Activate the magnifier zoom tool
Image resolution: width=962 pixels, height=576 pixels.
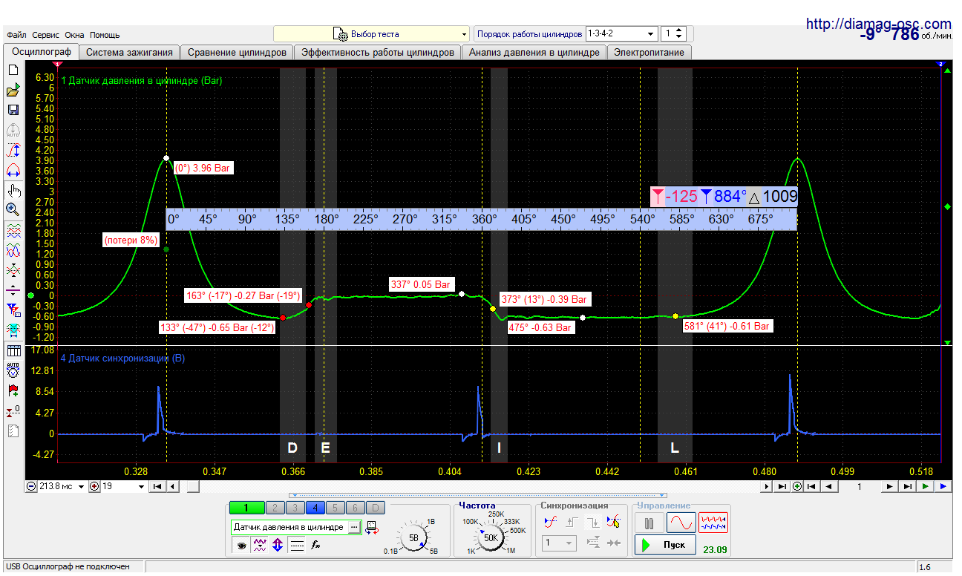pyautogui.click(x=13, y=209)
